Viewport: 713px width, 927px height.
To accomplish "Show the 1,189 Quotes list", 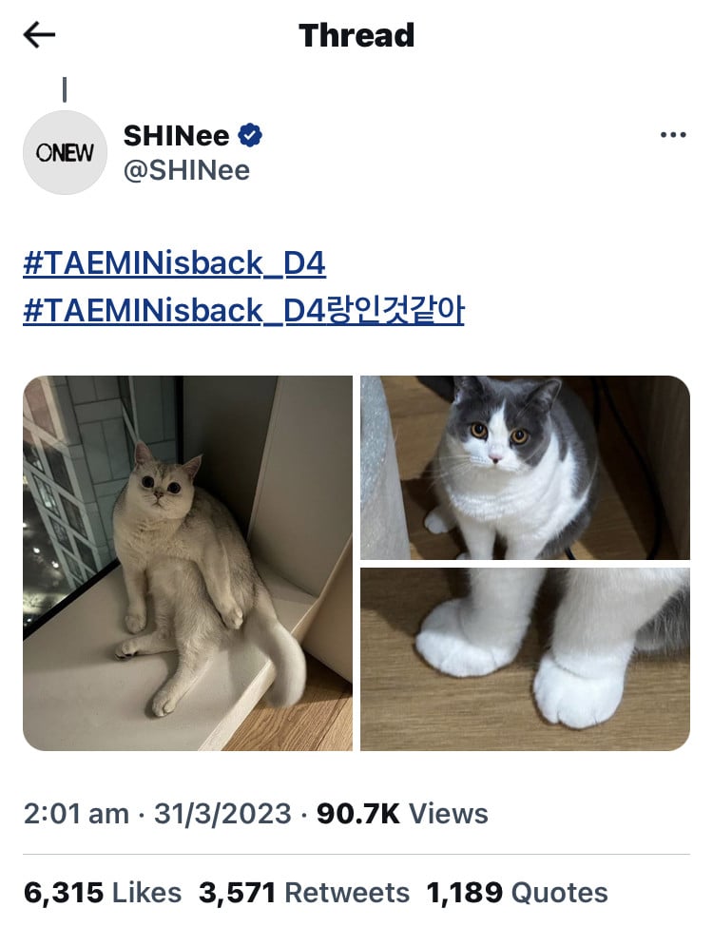I will 517,893.
